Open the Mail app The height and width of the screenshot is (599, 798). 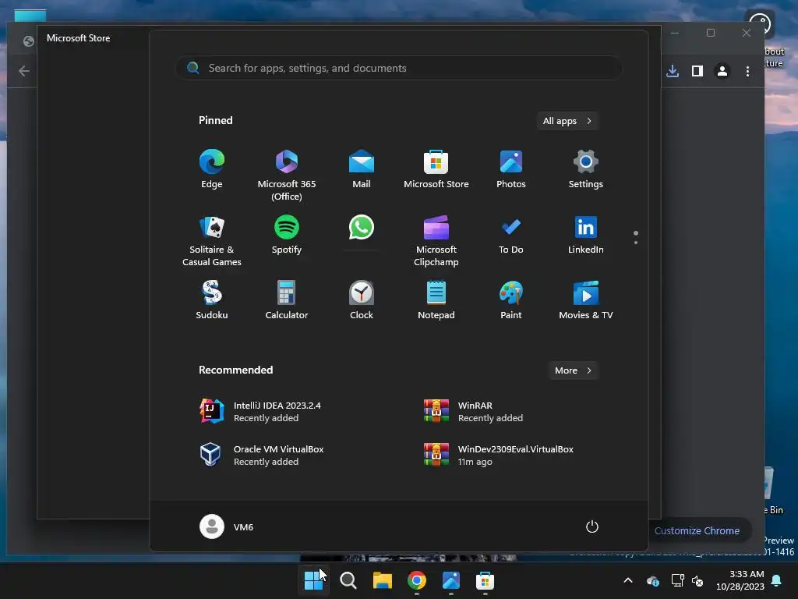[x=362, y=170]
